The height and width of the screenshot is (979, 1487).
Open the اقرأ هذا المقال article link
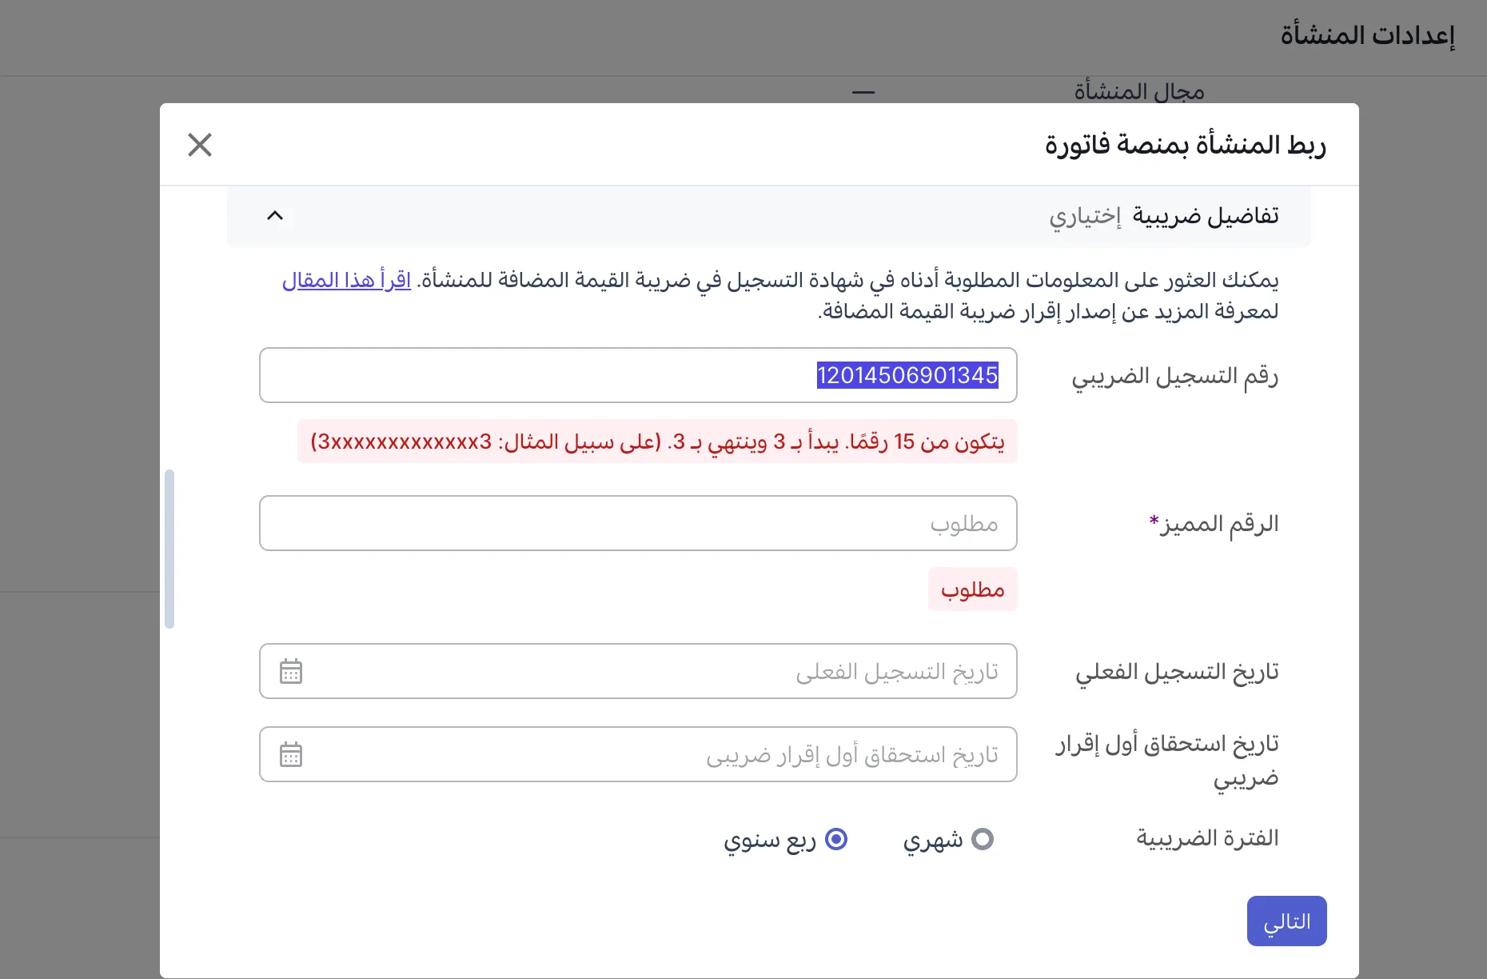[347, 280]
